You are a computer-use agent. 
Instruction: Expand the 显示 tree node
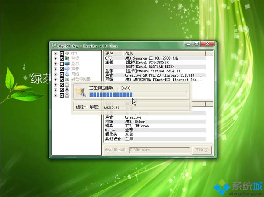(x=55, y=64)
